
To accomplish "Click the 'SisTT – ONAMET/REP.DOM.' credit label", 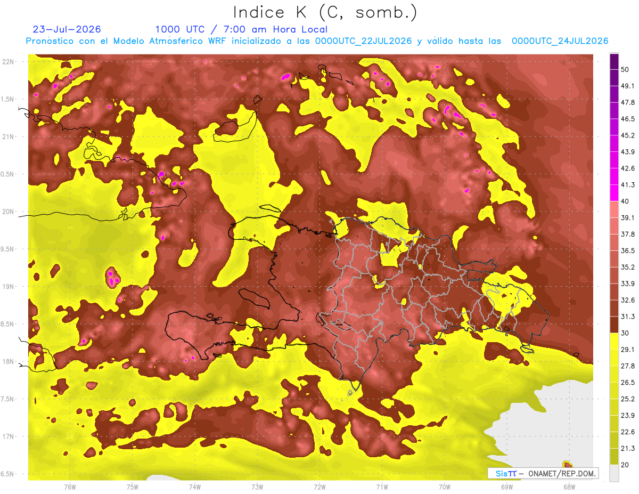I will tap(543, 473).
